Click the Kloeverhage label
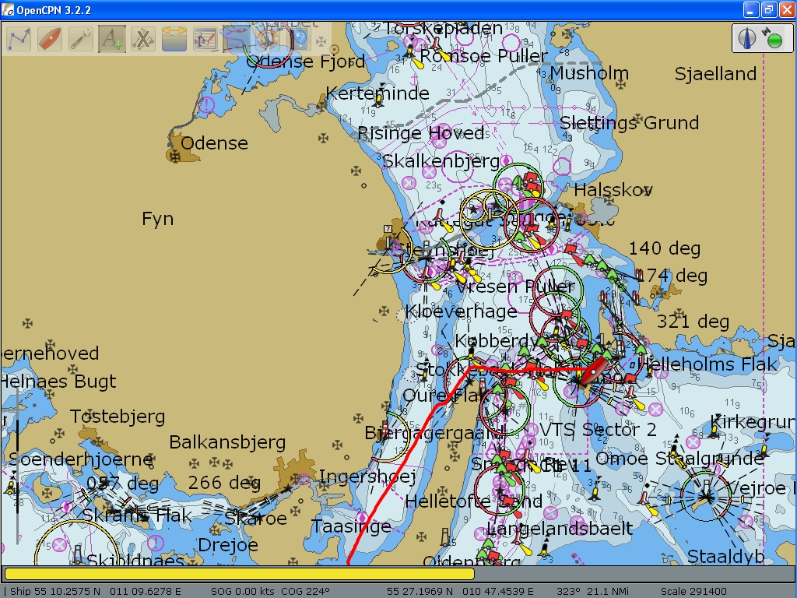 point(461,311)
